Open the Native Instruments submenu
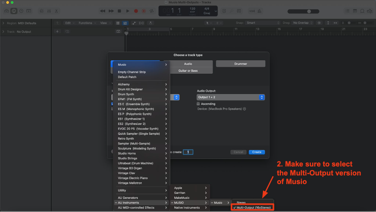Screen dimensions: 376x212 pyautogui.click(x=190, y=208)
